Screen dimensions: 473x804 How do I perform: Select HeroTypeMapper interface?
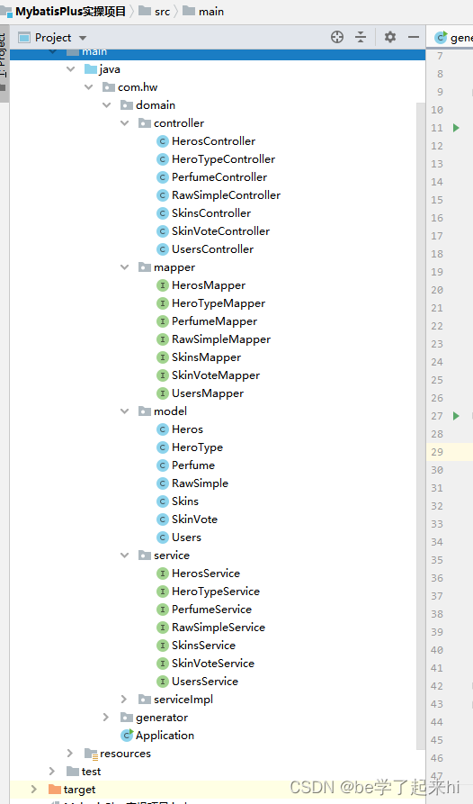click(x=219, y=303)
